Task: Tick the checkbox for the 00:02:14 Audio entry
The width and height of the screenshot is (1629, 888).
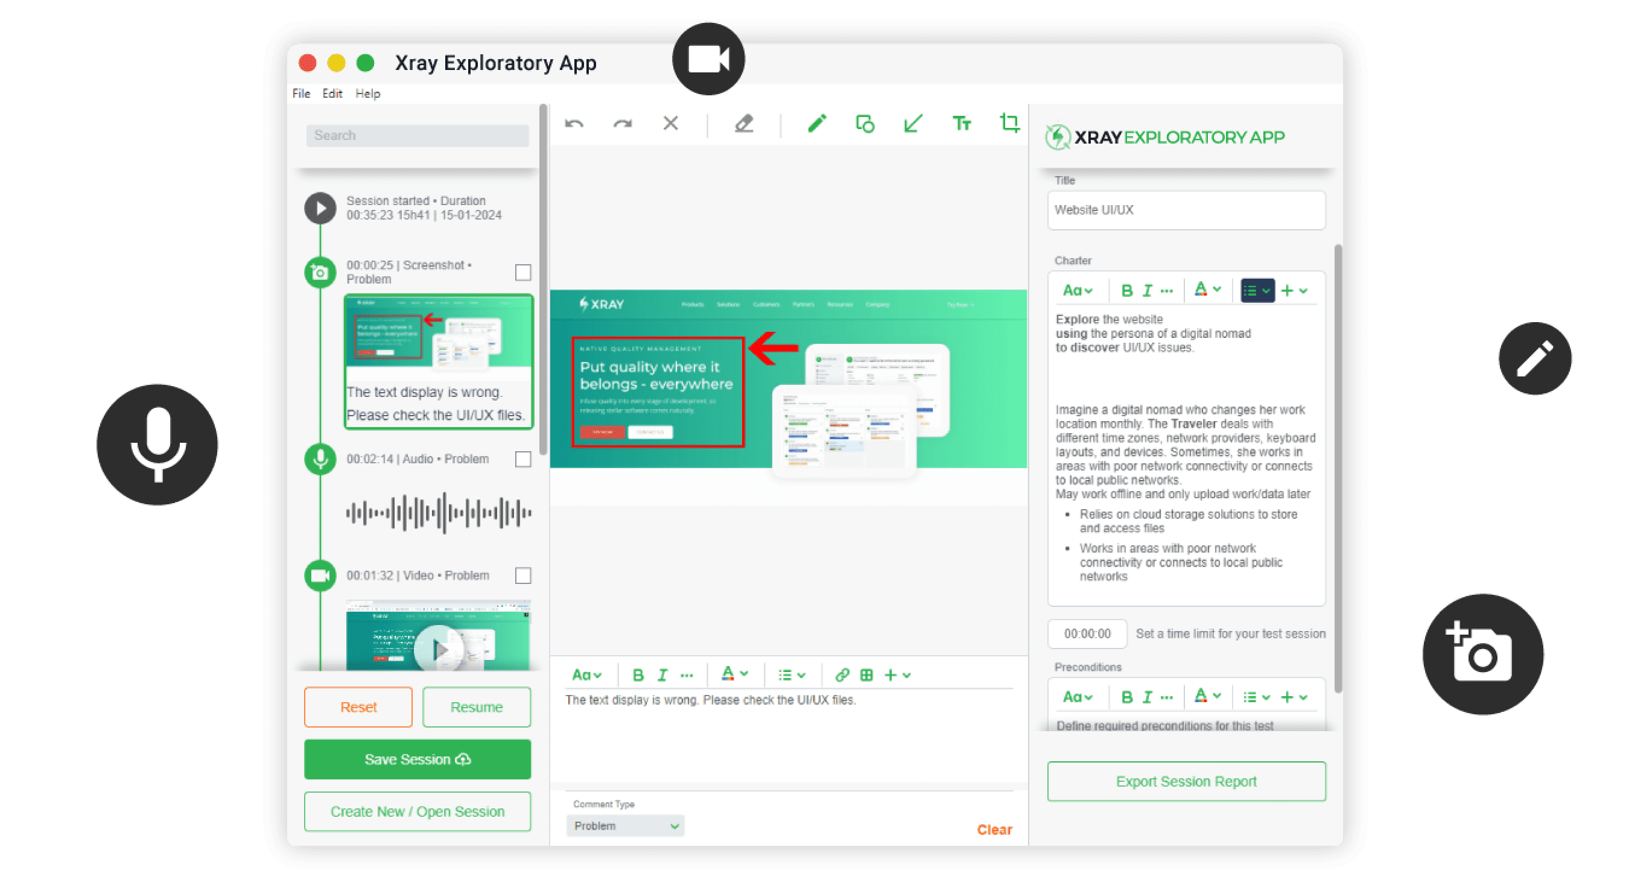Action: tap(522, 458)
